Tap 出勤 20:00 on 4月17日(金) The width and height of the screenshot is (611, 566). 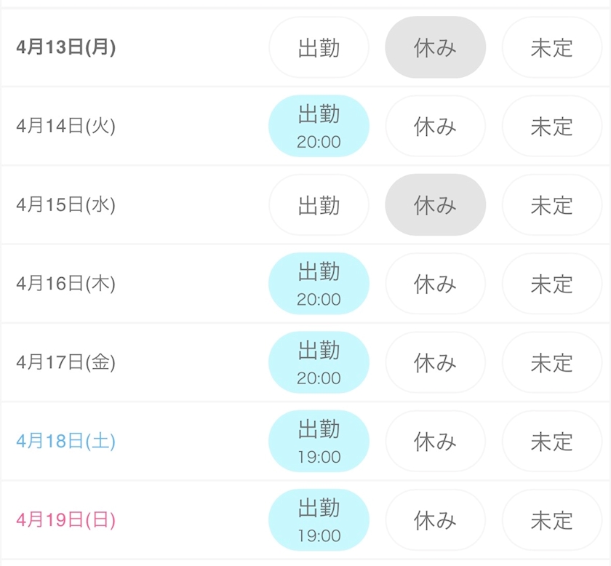click(319, 362)
